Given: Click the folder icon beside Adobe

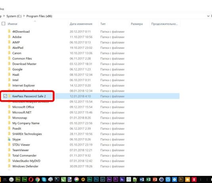Looking at the screenshot, I should (x=9, y=37).
